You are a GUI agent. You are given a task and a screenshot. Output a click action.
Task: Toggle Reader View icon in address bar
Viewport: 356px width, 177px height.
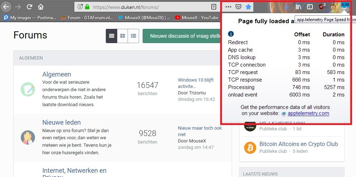pyautogui.click(x=213, y=7)
